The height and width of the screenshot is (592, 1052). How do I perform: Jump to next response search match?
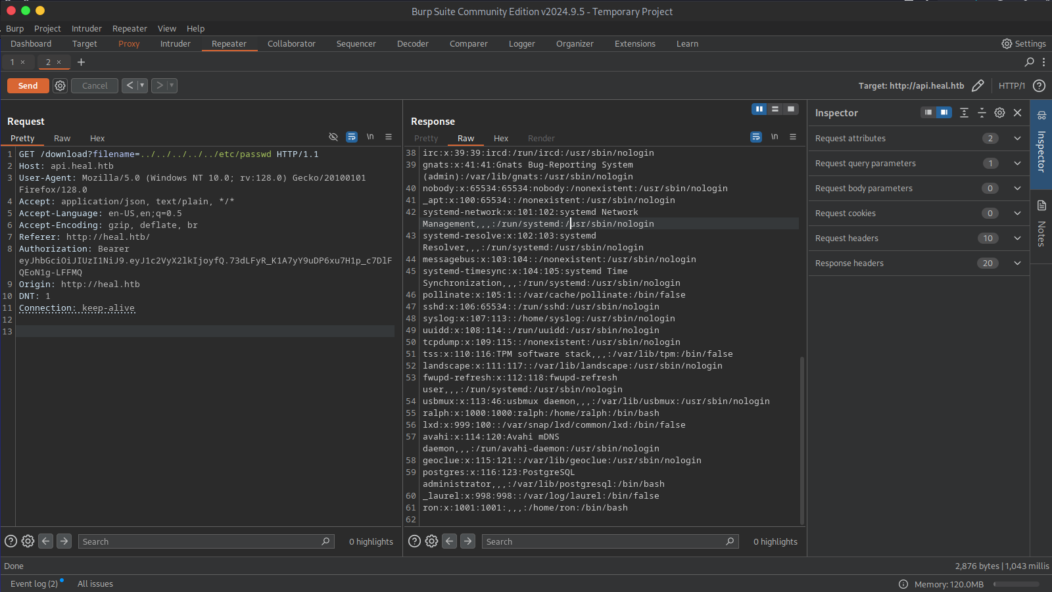click(x=467, y=541)
